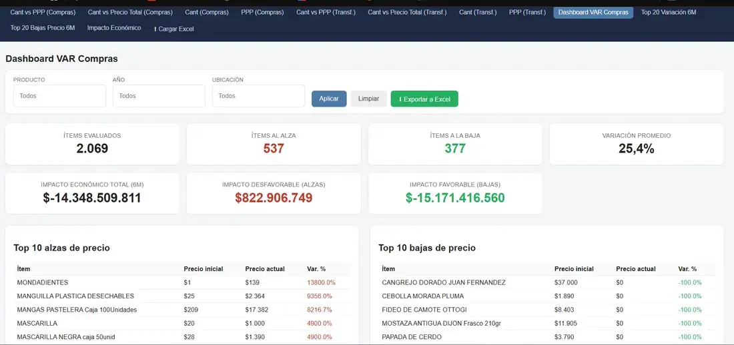
Task: Click Var. % header in alzas table
Action: 316,269
